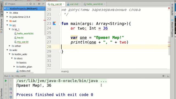Click the fold marker at line 21
176x99 pixels.
click(x=60, y=14)
